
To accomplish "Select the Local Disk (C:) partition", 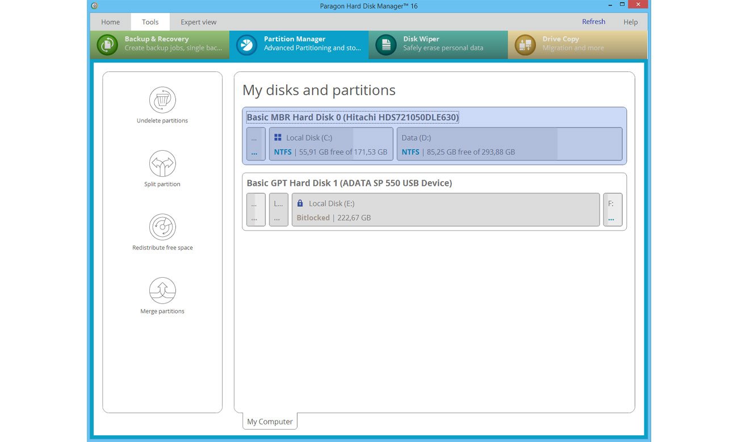I will pos(331,144).
